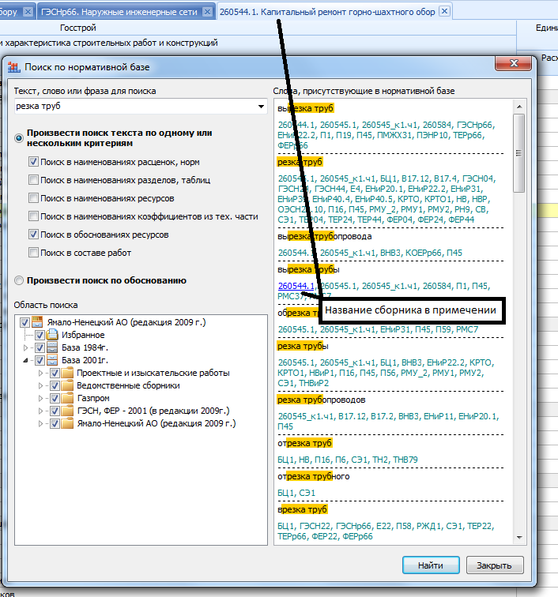
Task: Click the База 1984г. database icon
Action: click(x=52, y=347)
